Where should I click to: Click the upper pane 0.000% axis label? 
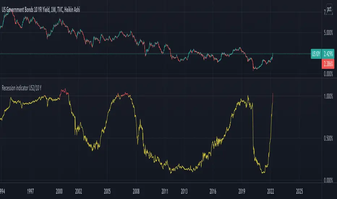click(x=328, y=74)
